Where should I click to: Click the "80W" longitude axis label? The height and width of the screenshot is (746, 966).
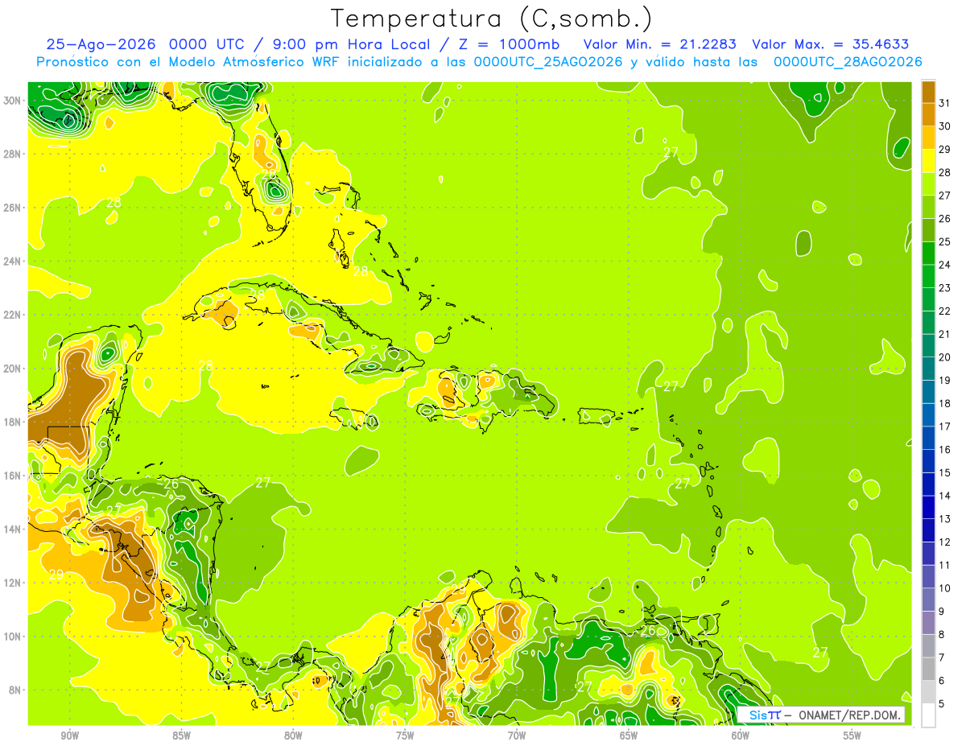(293, 736)
